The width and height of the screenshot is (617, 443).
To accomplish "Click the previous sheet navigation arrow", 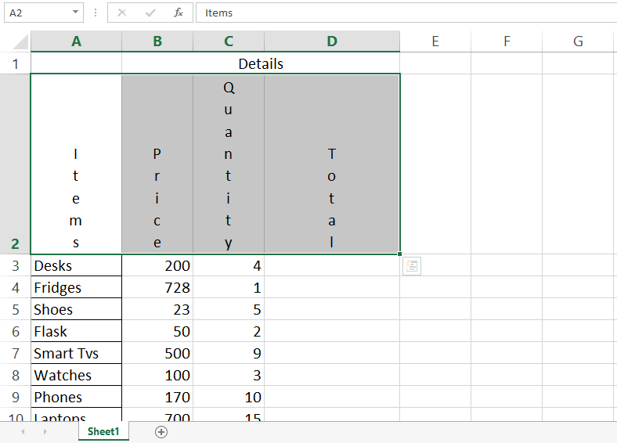I will tap(23, 432).
